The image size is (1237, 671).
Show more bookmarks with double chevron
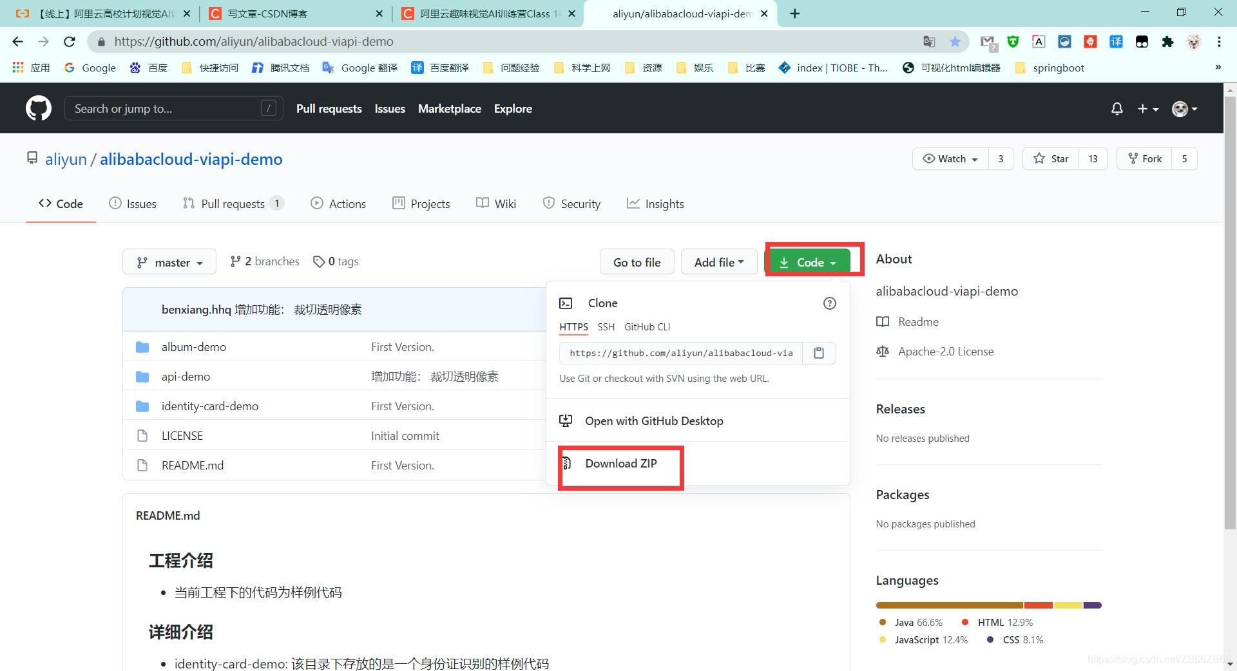pos(1218,67)
